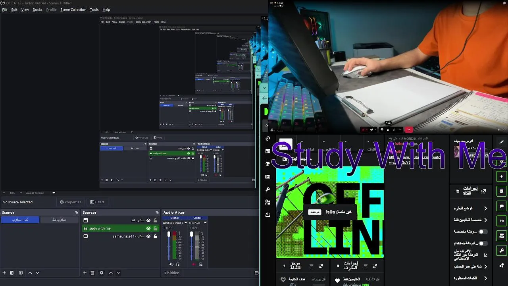Click the pencil edit stream info icon

(x=502, y=142)
